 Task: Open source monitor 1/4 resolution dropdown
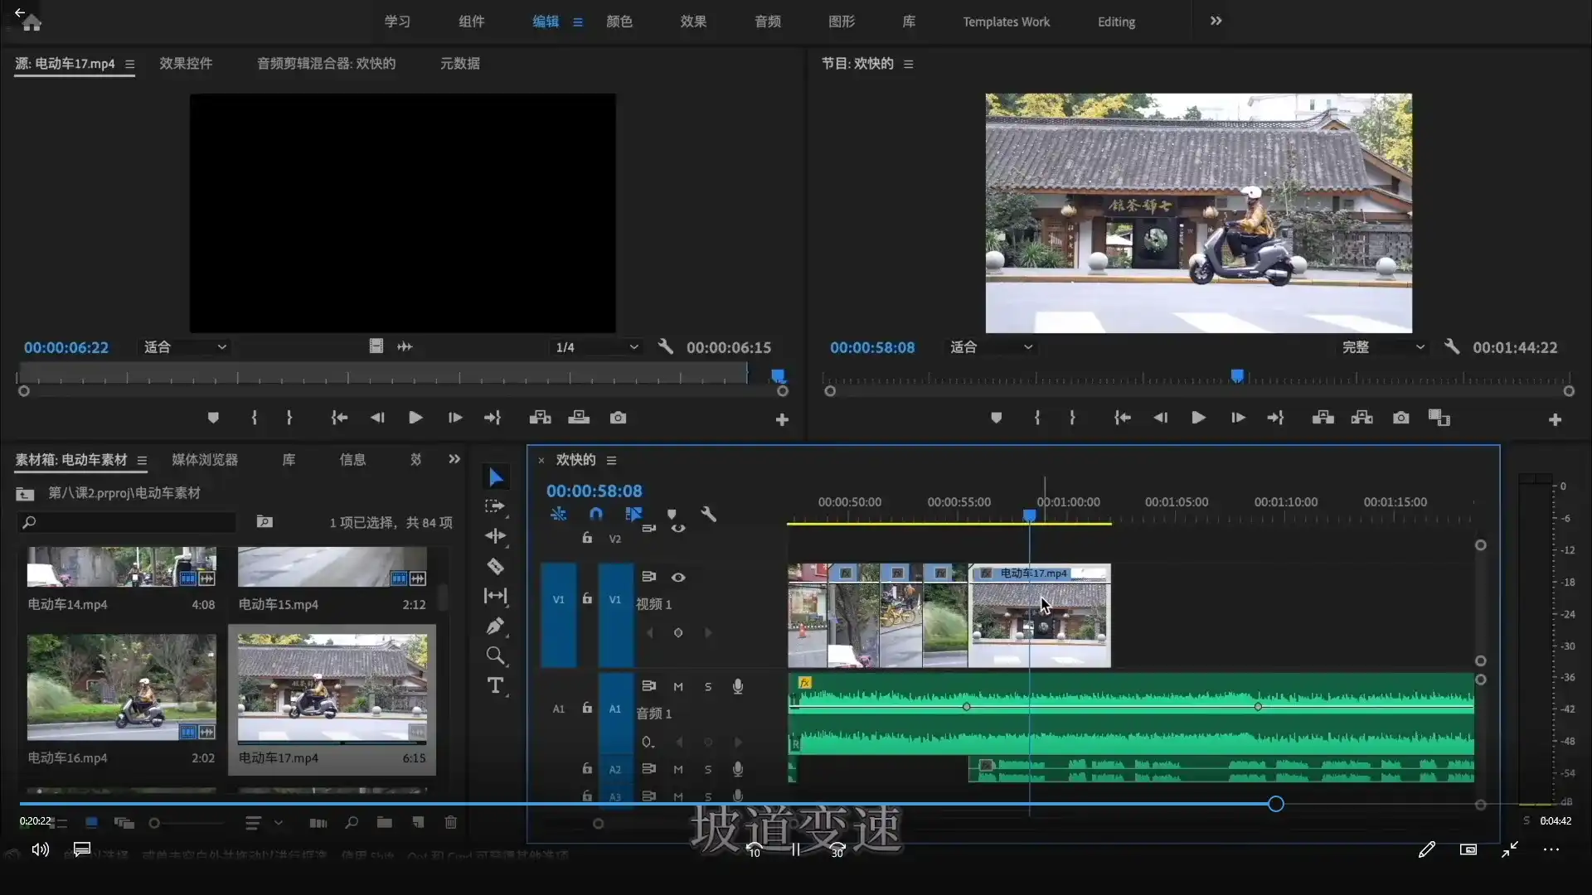pos(597,347)
